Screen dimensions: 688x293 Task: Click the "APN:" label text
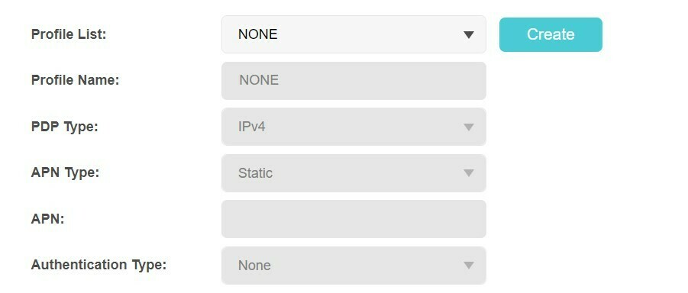[48, 219]
